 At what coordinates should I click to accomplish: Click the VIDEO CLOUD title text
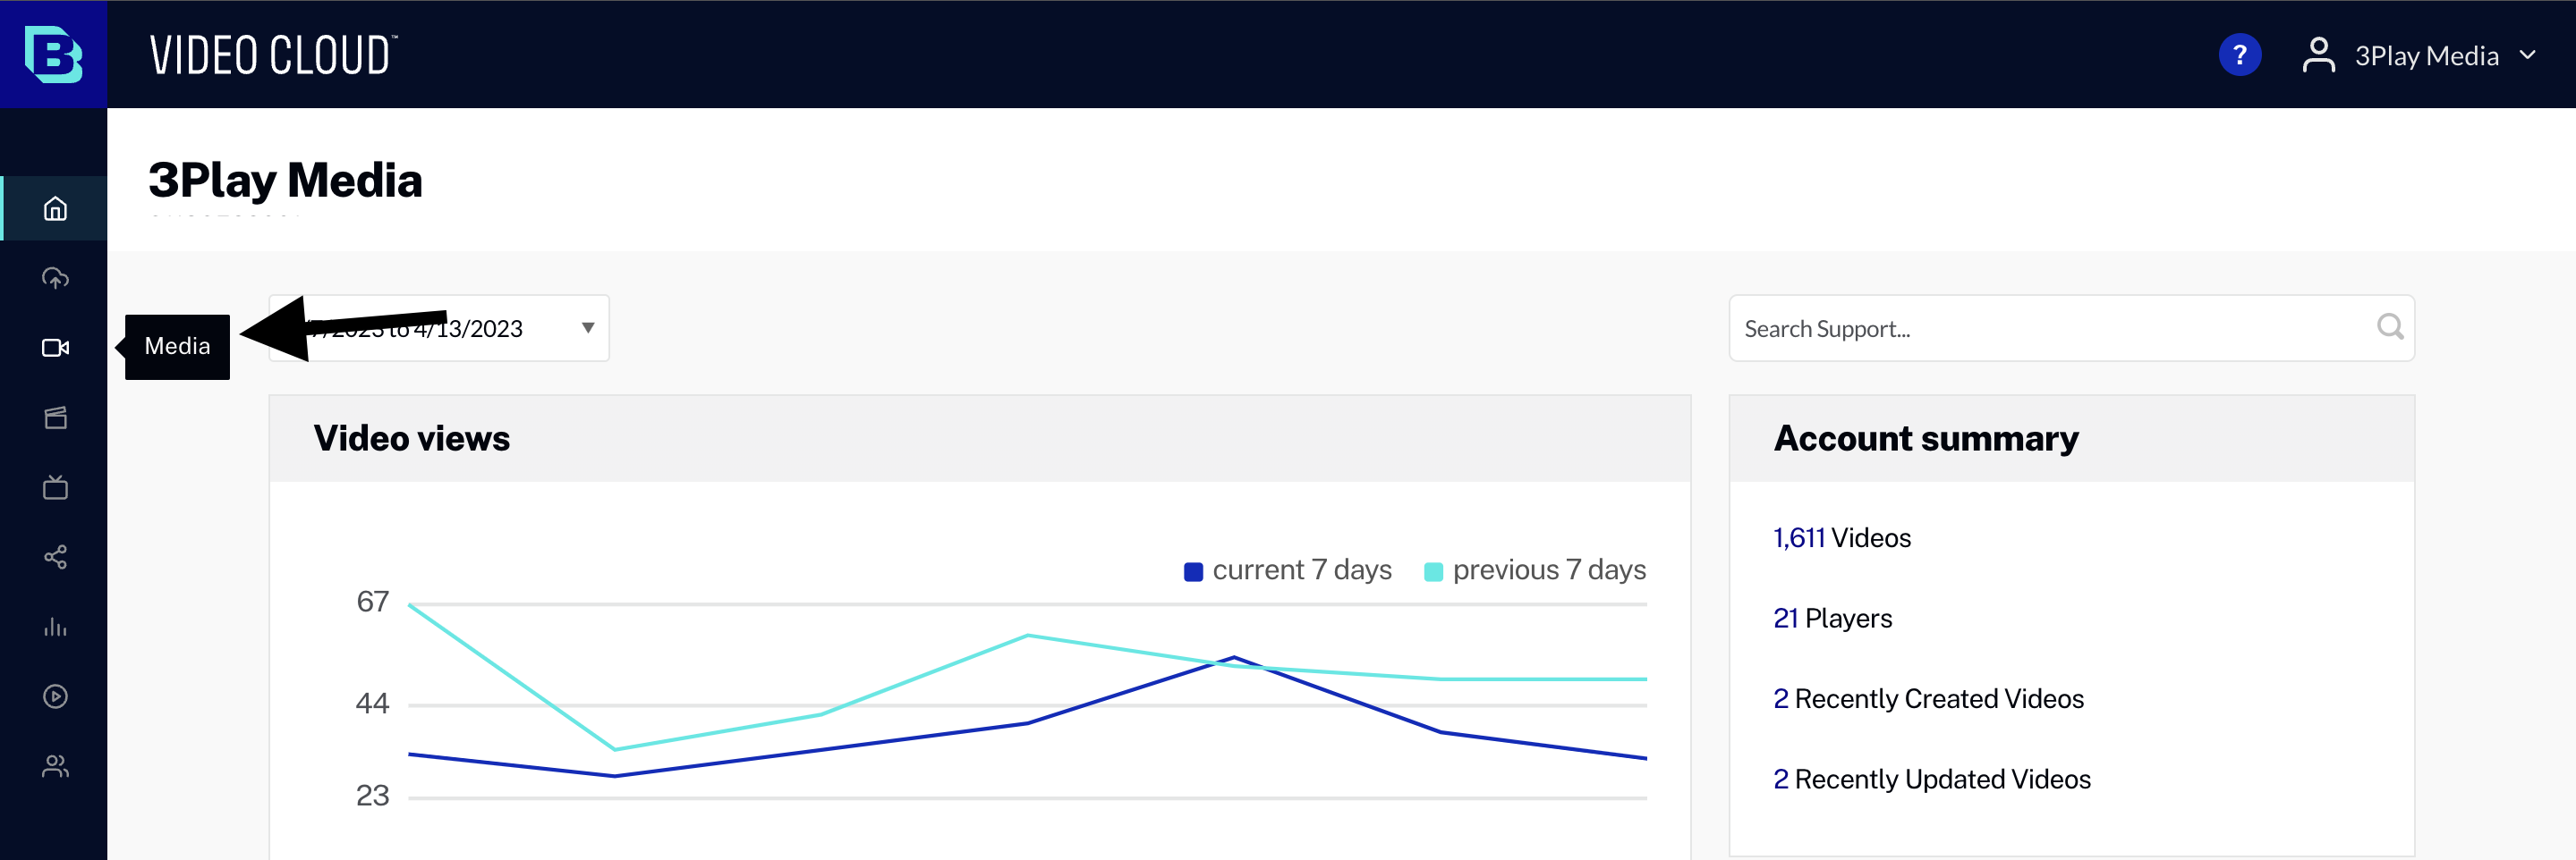273,55
